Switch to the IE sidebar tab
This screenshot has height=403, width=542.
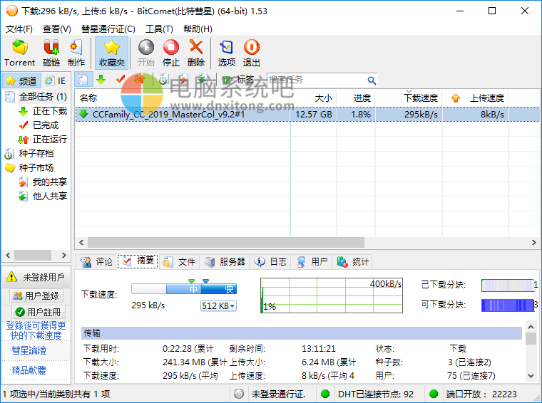[56, 80]
